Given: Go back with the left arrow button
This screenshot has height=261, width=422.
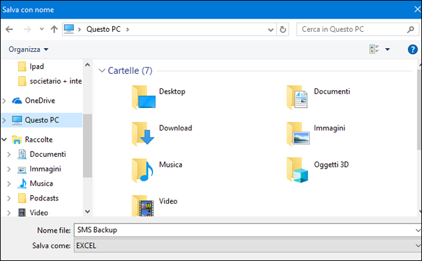Looking at the screenshot, I should [9, 29].
